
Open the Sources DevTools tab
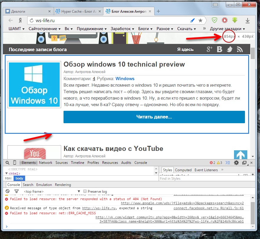pos(61,163)
